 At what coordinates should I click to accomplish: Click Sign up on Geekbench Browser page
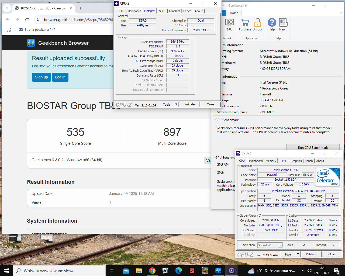tap(42, 77)
